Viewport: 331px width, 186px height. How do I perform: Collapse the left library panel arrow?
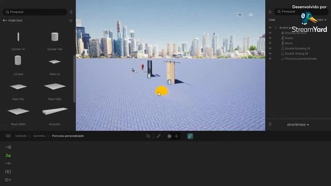tap(71, 12)
